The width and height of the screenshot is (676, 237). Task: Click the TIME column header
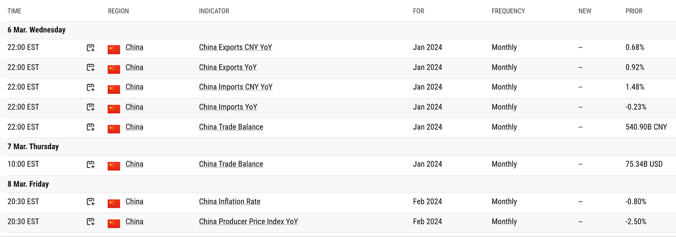point(14,11)
